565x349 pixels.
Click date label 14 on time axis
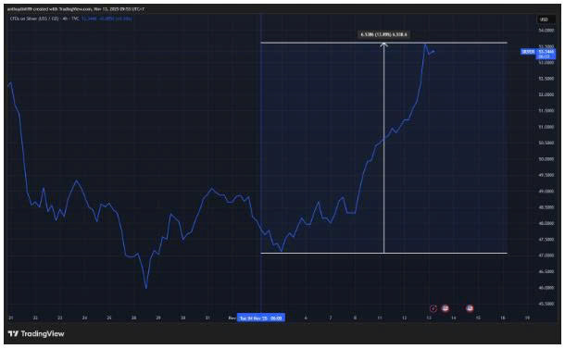(x=453, y=318)
